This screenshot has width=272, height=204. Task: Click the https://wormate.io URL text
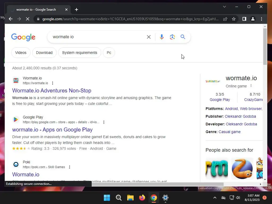pos(35,83)
